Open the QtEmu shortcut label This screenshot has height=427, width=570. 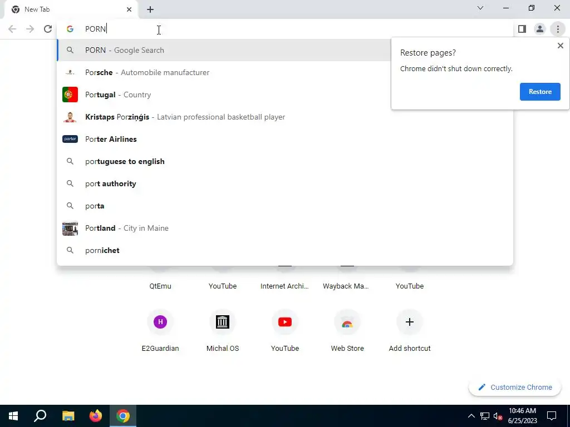point(160,286)
